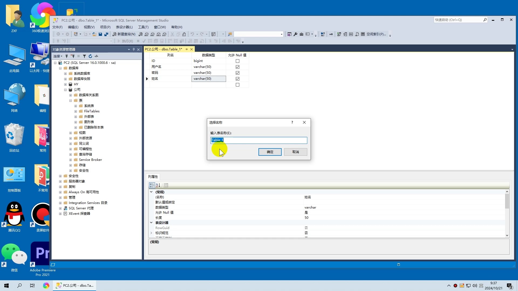
Task: Click the Save All toolbar icon
Action: (106, 34)
